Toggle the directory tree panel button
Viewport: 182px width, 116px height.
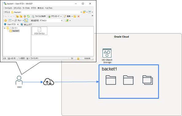[x=26, y=21]
